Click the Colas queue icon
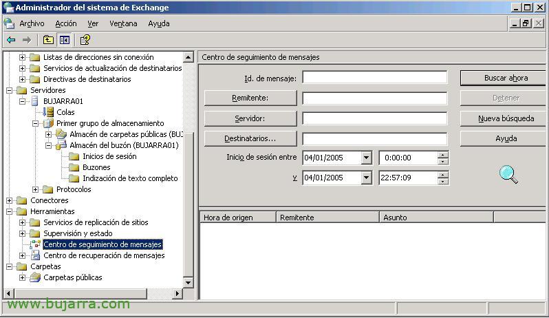549x318 pixels. pyautogui.click(x=48, y=112)
